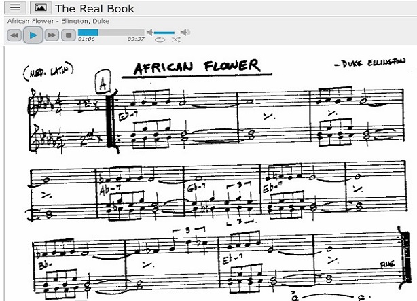Click the handwritten African Flower sheet title
This screenshot has height=301, width=417.
point(196,67)
